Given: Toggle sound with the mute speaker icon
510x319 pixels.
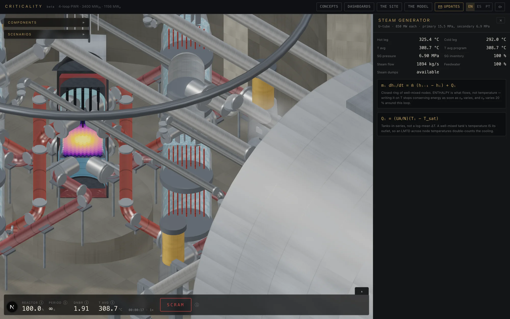Looking at the screenshot, I should click(500, 7).
